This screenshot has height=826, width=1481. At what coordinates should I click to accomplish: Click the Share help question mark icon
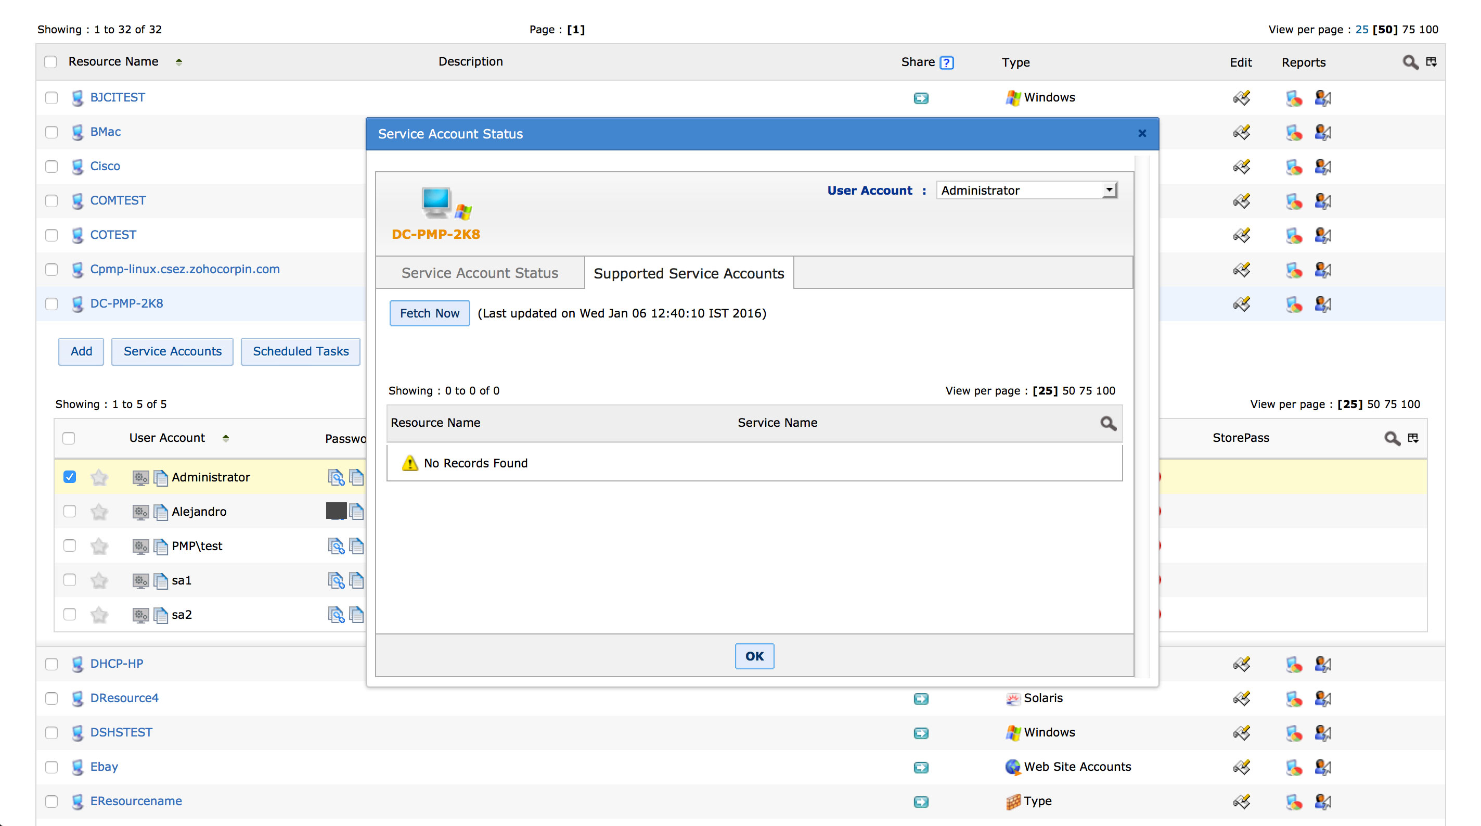tap(946, 62)
